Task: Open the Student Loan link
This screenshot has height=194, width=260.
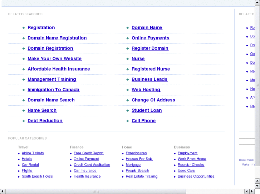Action: (147, 110)
